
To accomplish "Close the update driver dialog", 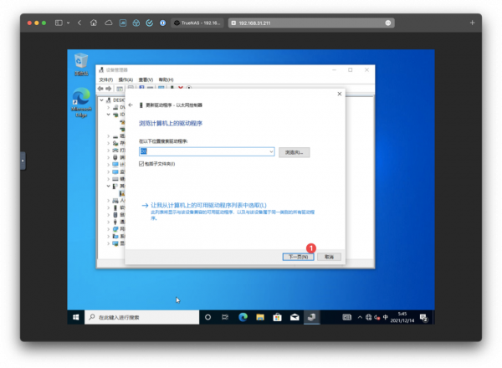I will coord(340,94).
